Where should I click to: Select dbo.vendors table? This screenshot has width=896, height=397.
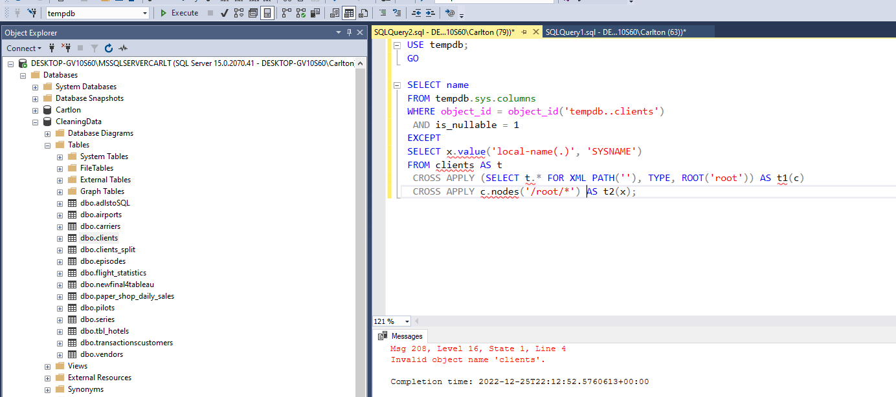[102, 354]
